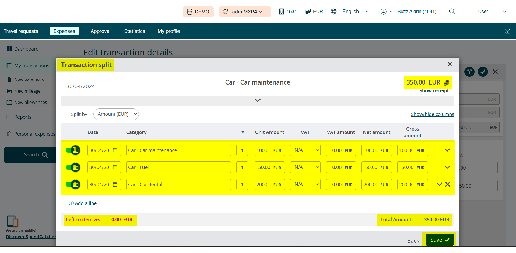Open calendar picker on the Car - Fuel row
Screen dimensions: 516x253
115,167
